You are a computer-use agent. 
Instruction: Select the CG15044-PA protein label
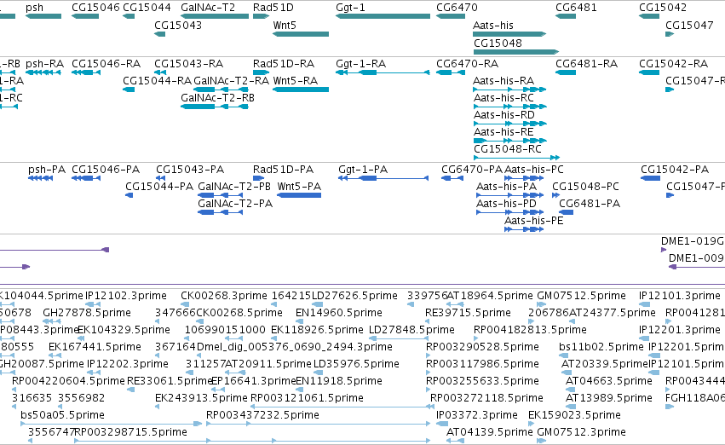coord(159,187)
